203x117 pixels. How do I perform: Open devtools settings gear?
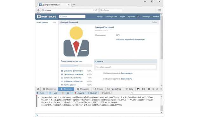149,89
